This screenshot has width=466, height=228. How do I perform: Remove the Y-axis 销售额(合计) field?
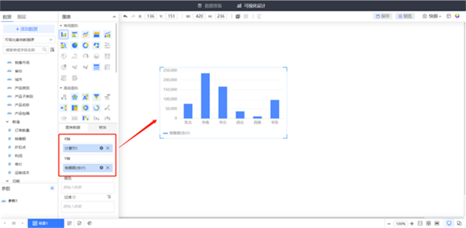tap(108, 168)
